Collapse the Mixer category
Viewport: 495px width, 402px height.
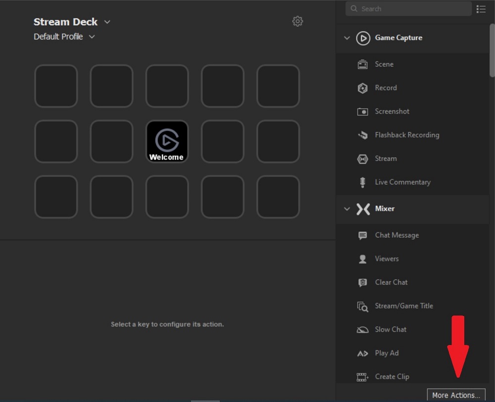point(346,209)
